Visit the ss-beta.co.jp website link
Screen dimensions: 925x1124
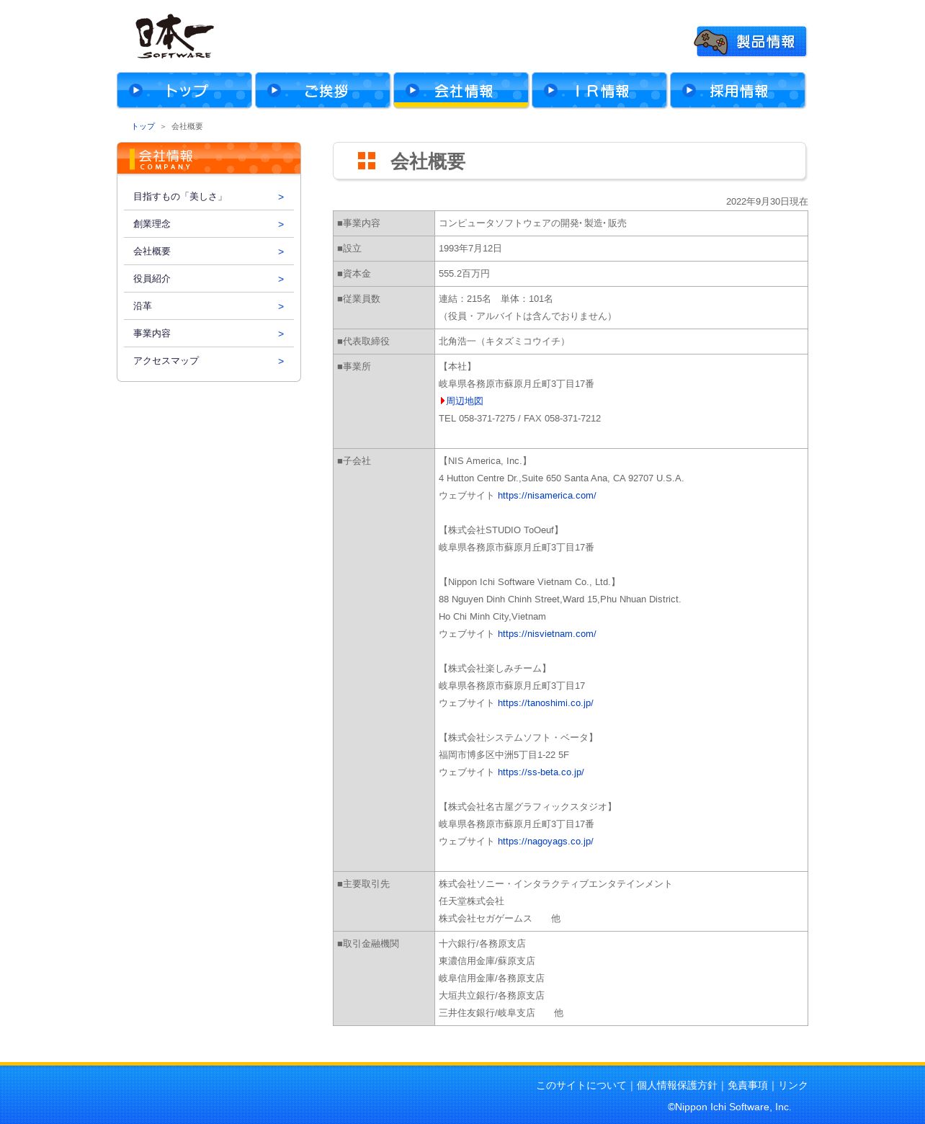coord(541,772)
